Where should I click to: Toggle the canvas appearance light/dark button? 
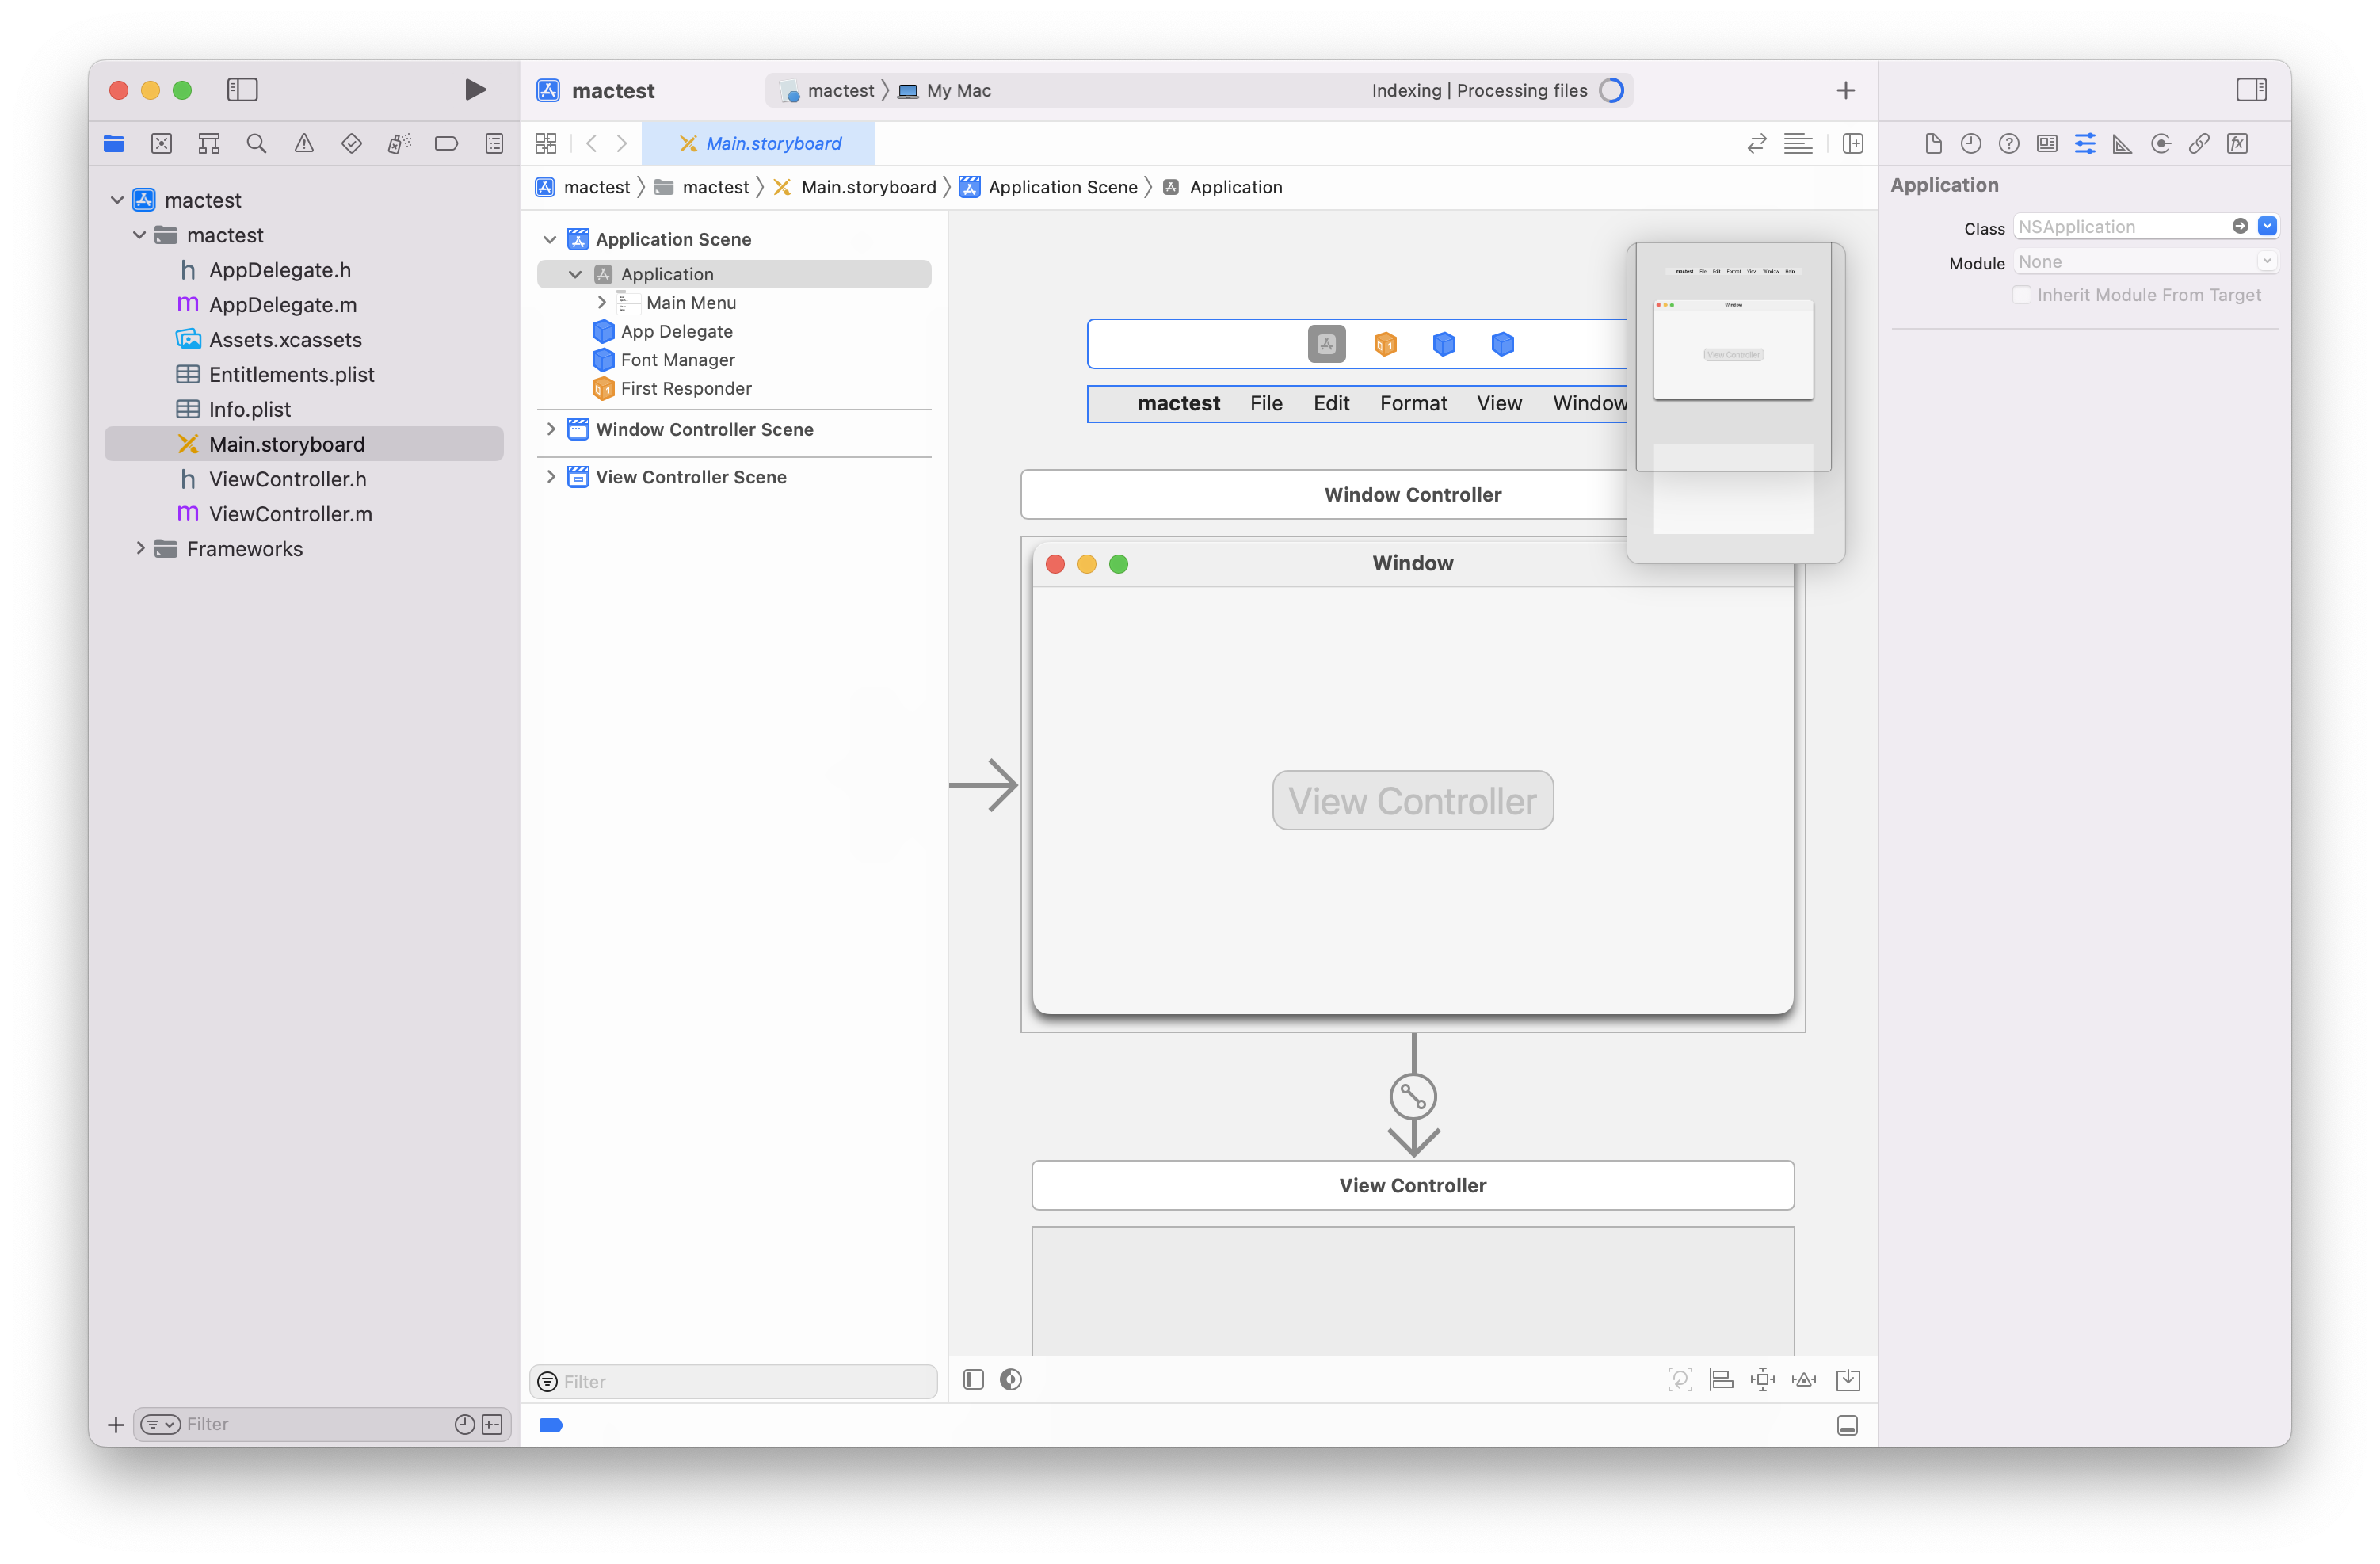point(1011,1380)
